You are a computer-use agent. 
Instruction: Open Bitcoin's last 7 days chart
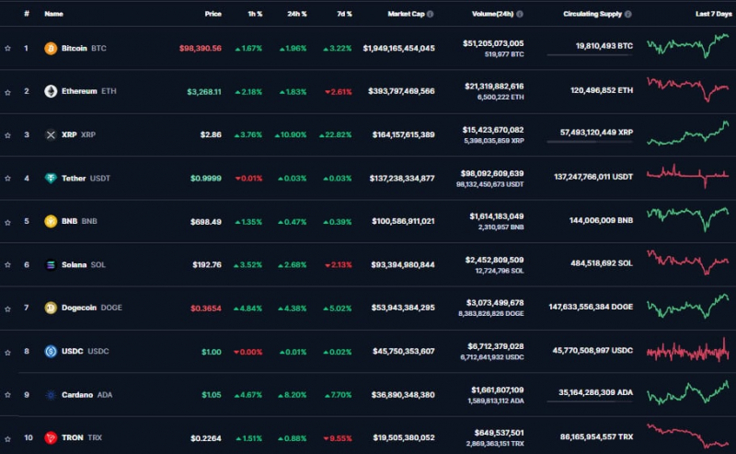tap(687, 46)
